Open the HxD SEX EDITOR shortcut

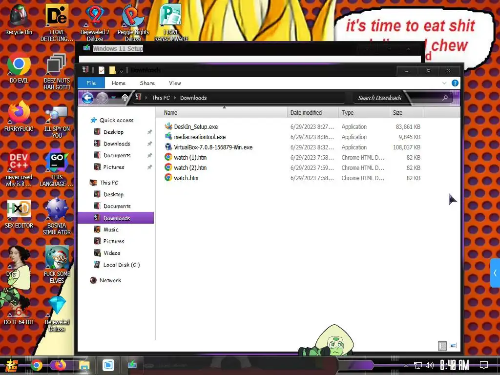click(19, 214)
